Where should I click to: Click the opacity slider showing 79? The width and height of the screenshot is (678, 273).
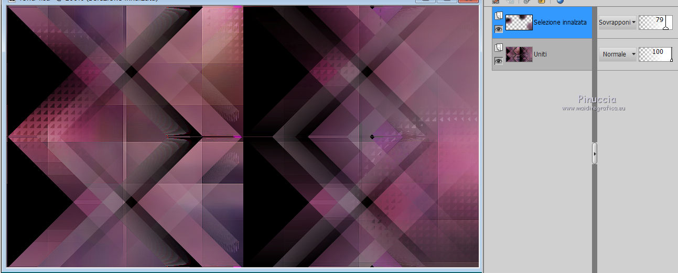click(x=655, y=22)
